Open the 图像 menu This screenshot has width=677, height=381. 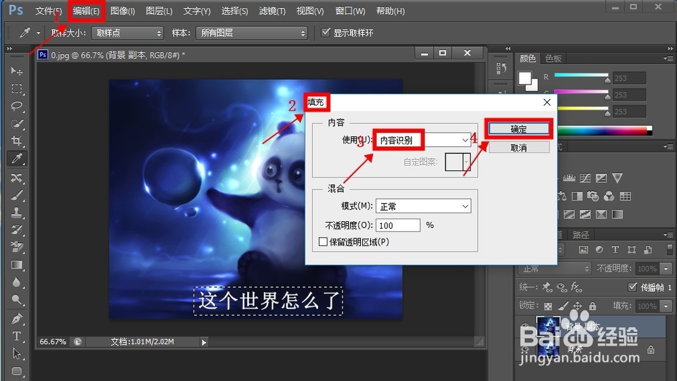point(122,12)
